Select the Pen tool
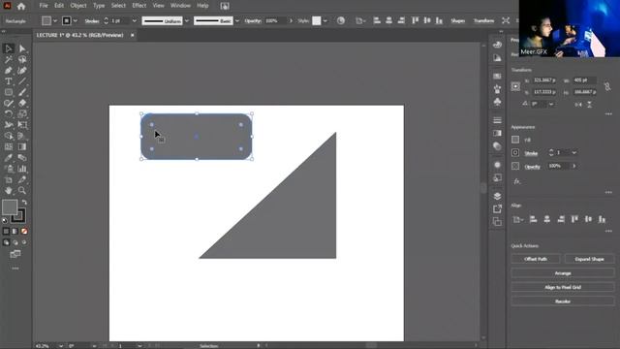 click(9, 71)
